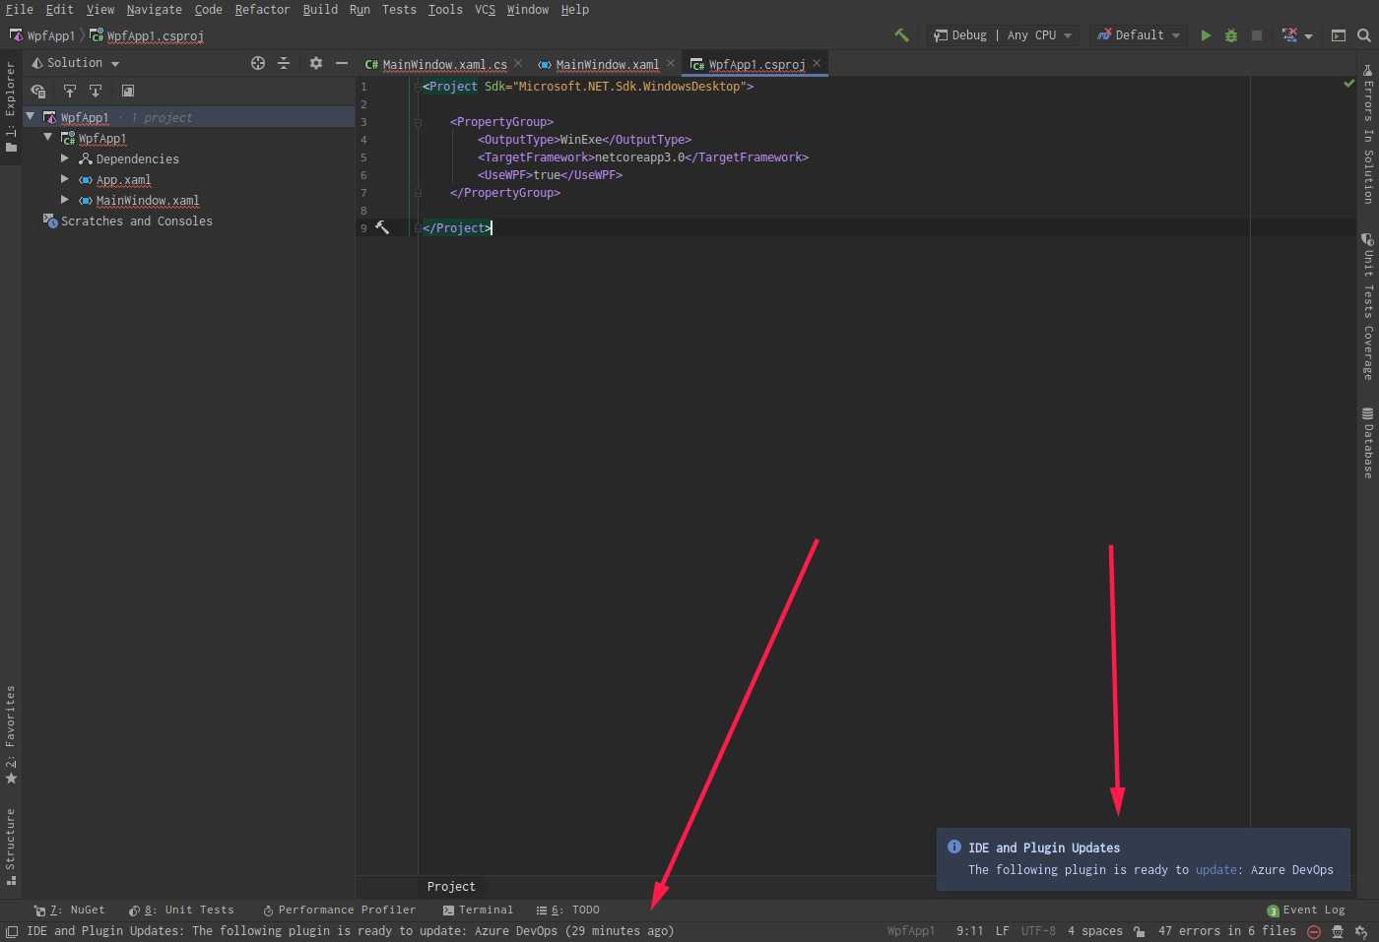This screenshot has width=1379, height=942.
Task: Switch to the MainWindow.xaml editor tab
Action: tap(607, 65)
